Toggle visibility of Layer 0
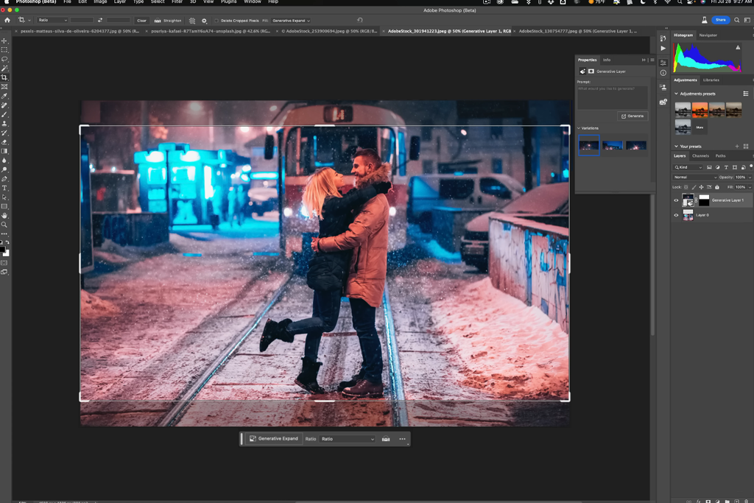Viewport: 754px width, 503px height. click(x=677, y=215)
